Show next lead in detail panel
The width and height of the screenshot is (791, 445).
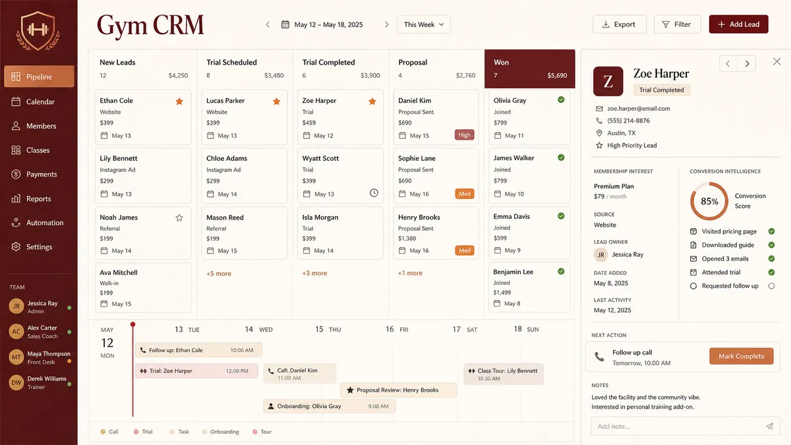coord(747,64)
